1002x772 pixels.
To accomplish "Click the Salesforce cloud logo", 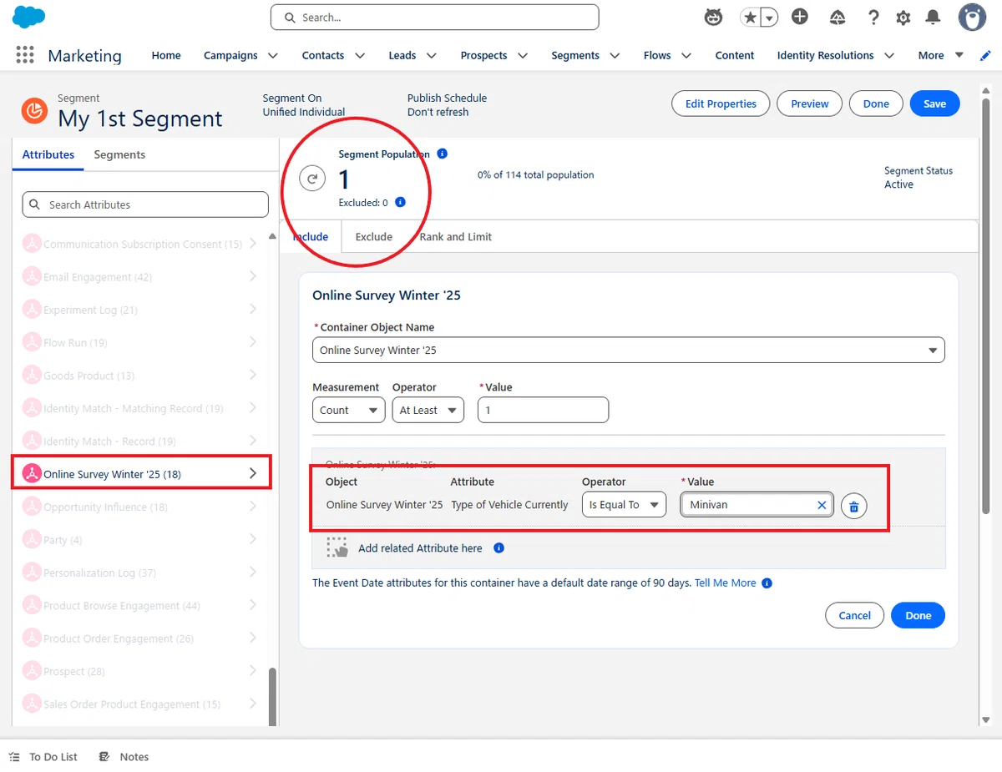I will click(x=29, y=17).
